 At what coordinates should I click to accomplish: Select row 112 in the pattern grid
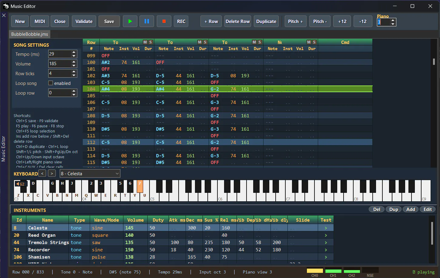[227, 142]
